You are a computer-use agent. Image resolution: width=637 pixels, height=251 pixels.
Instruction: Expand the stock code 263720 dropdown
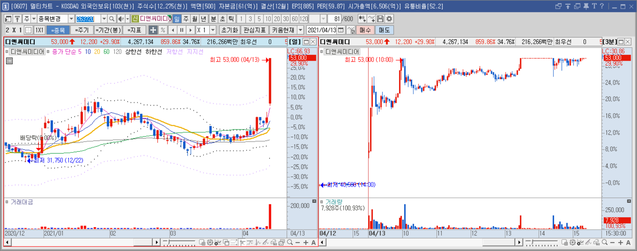[x=104, y=19]
